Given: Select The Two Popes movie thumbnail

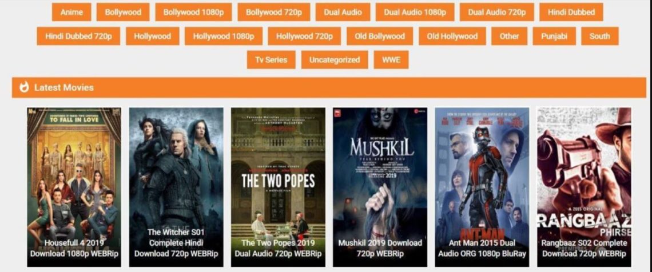Looking at the screenshot, I should 278,187.
